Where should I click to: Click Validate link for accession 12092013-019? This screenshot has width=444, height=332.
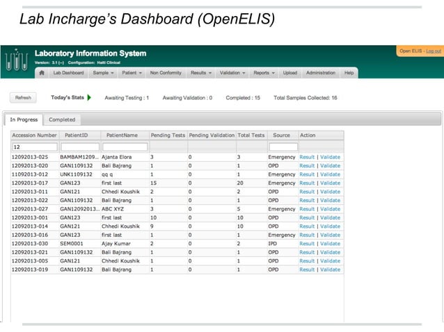(x=330, y=269)
